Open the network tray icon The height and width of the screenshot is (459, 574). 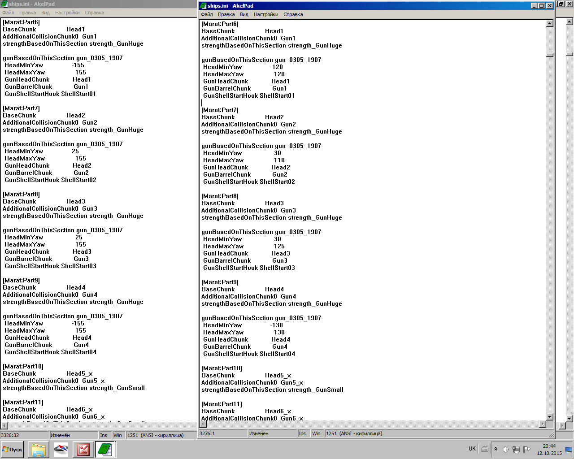pyautogui.click(x=516, y=449)
